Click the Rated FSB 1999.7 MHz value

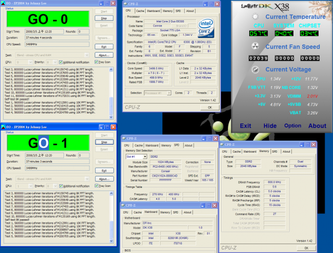[156, 82]
